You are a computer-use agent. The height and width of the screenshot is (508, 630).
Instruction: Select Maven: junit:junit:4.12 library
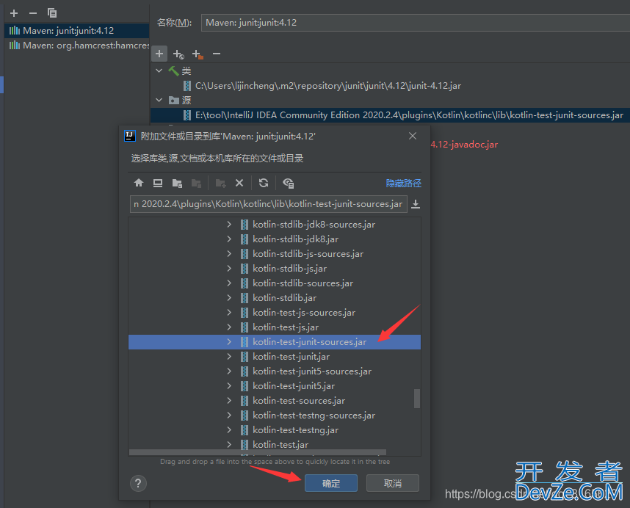pos(76,31)
